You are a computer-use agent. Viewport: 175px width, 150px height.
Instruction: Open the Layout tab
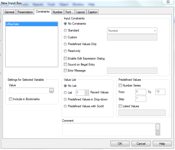point(80,12)
